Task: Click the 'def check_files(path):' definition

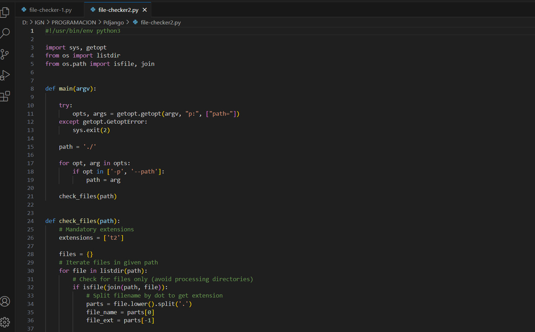Action: coord(83,221)
